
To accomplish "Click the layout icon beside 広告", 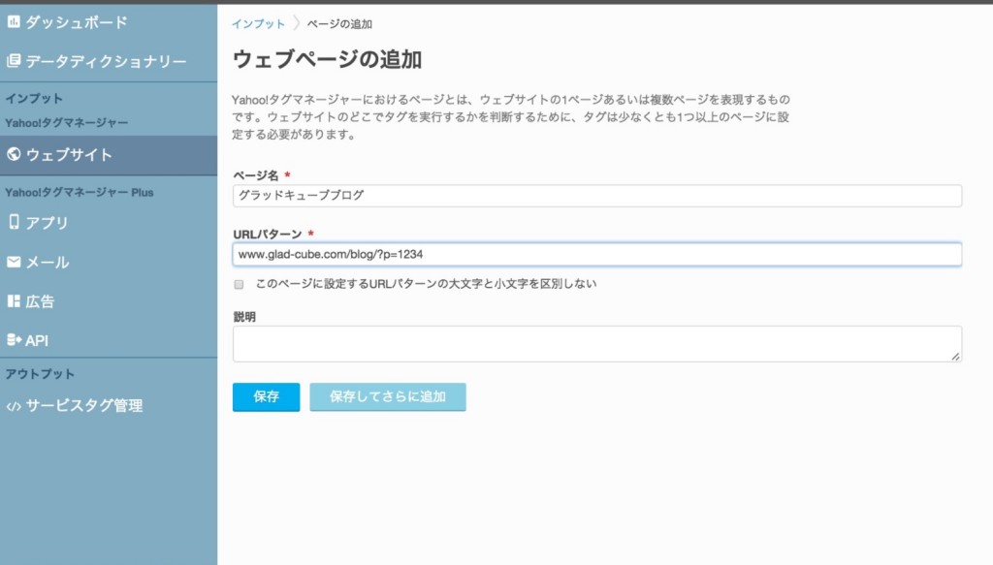I will [x=14, y=300].
